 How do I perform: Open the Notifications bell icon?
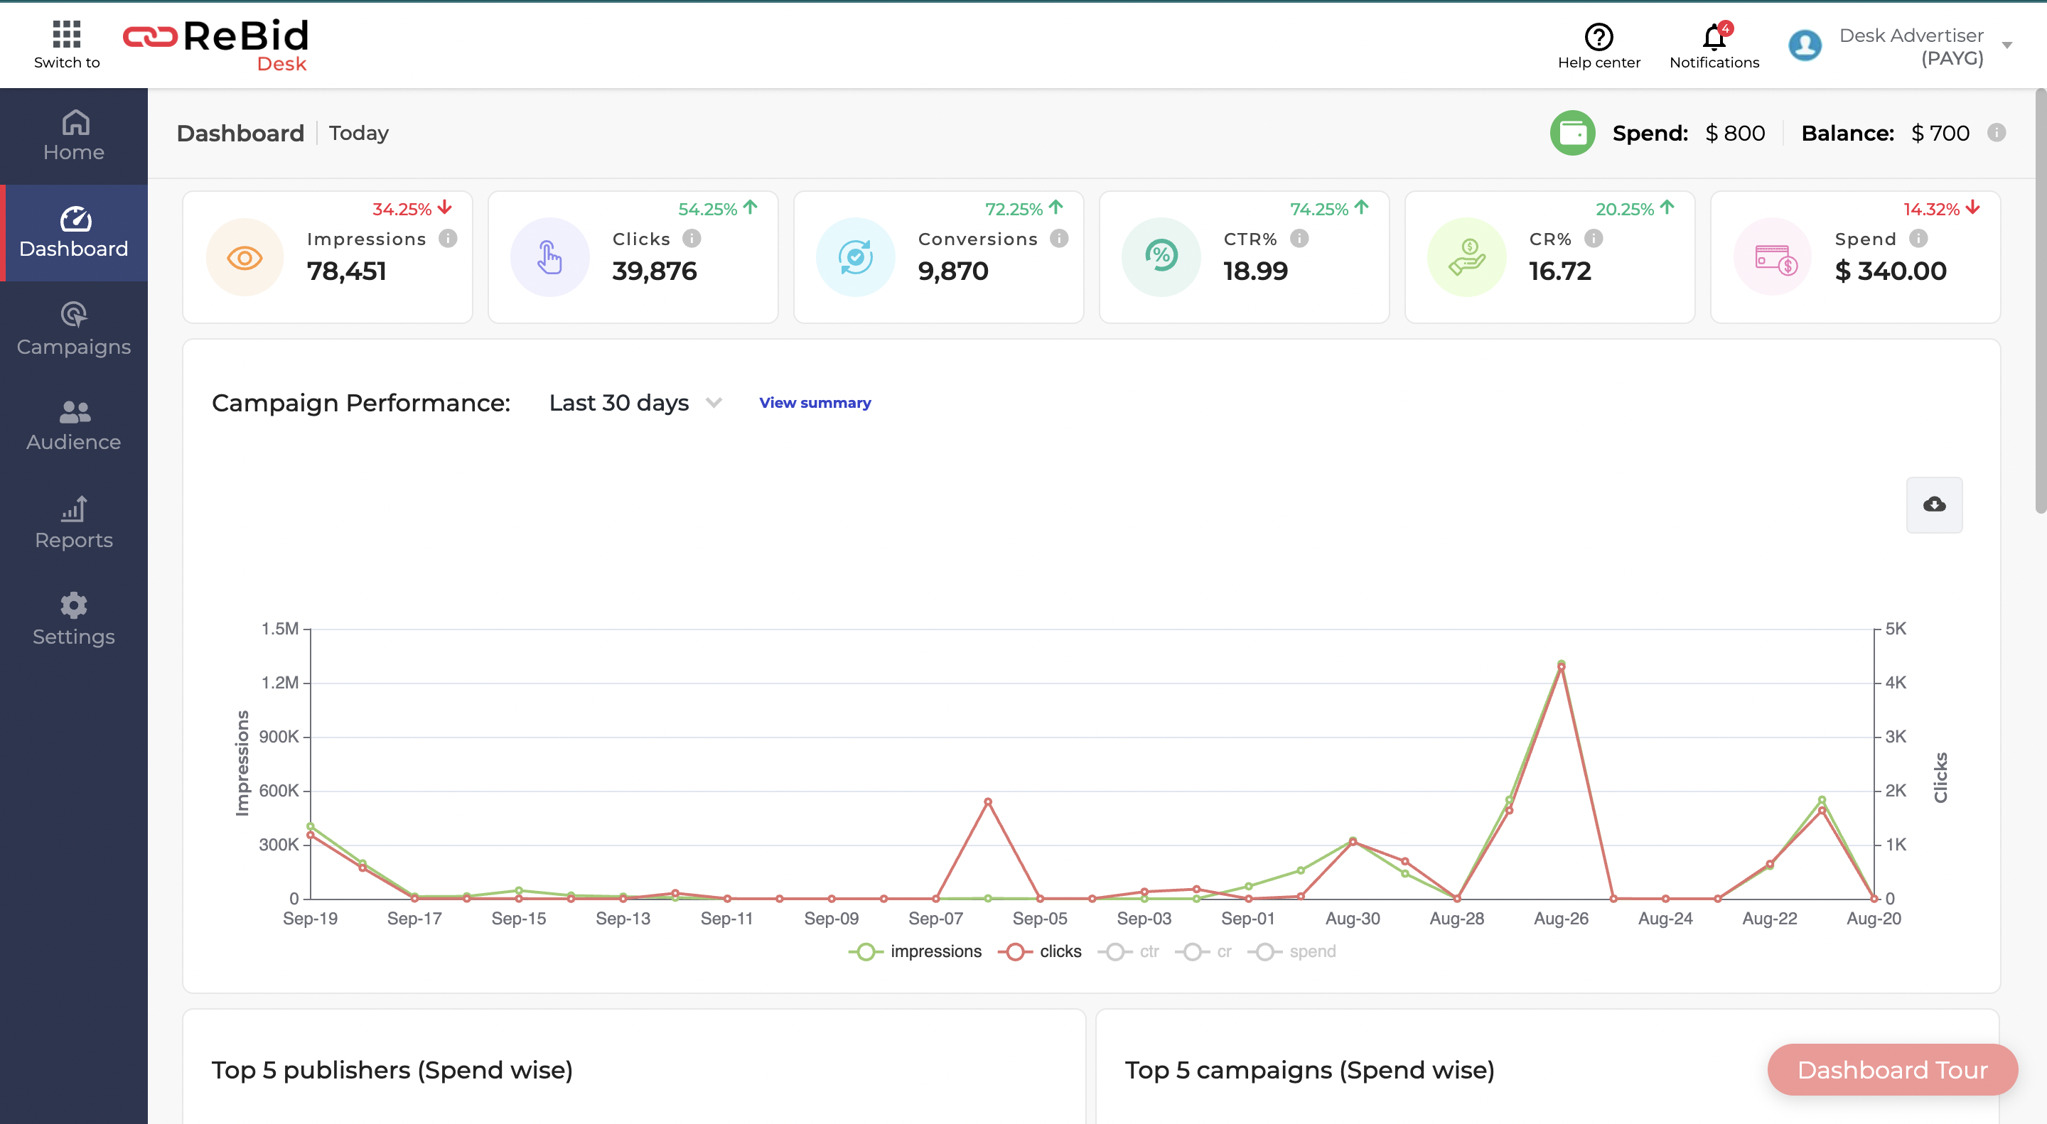[1713, 36]
